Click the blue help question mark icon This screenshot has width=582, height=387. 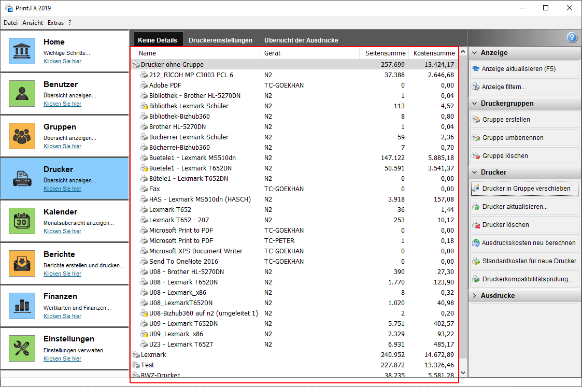pos(572,37)
